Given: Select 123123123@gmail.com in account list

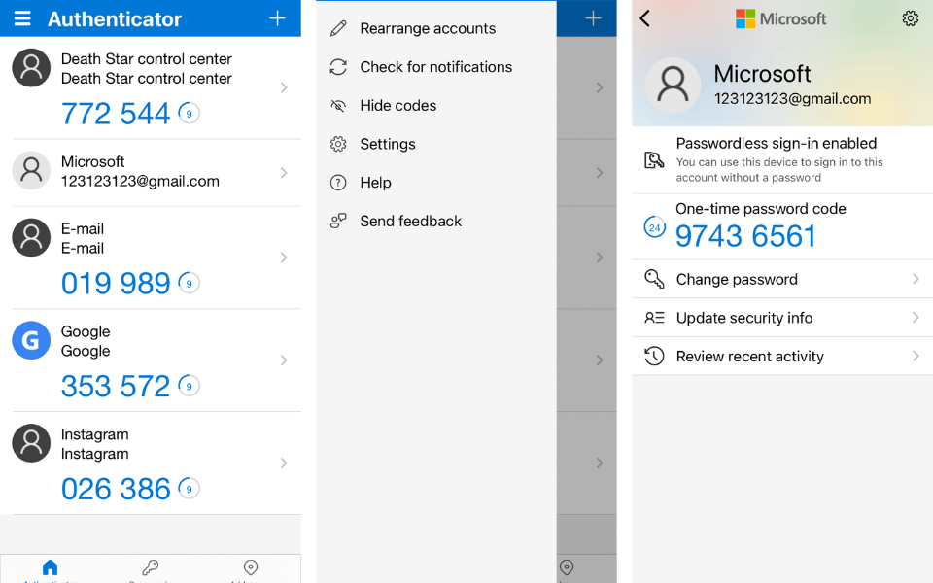Looking at the screenshot, I should [140, 182].
